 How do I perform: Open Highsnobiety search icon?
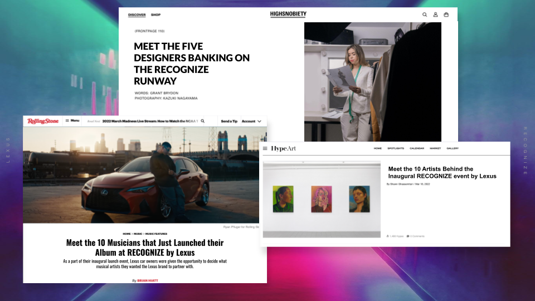click(425, 14)
